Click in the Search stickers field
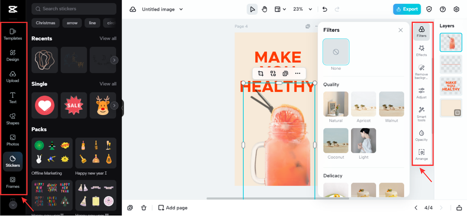The height and width of the screenshot is (217, 467). click(74, 9)
